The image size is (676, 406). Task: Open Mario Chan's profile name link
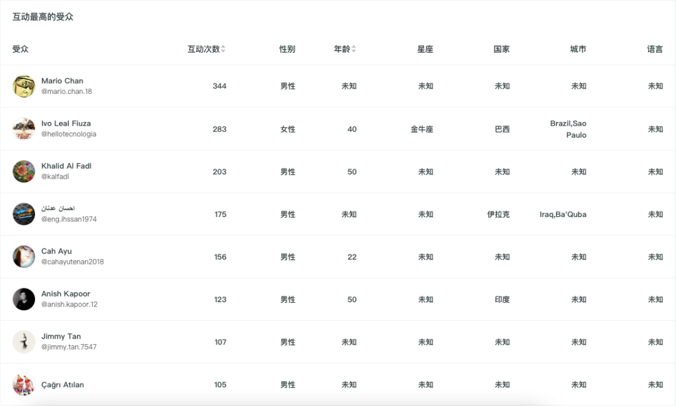pos(62,81)
